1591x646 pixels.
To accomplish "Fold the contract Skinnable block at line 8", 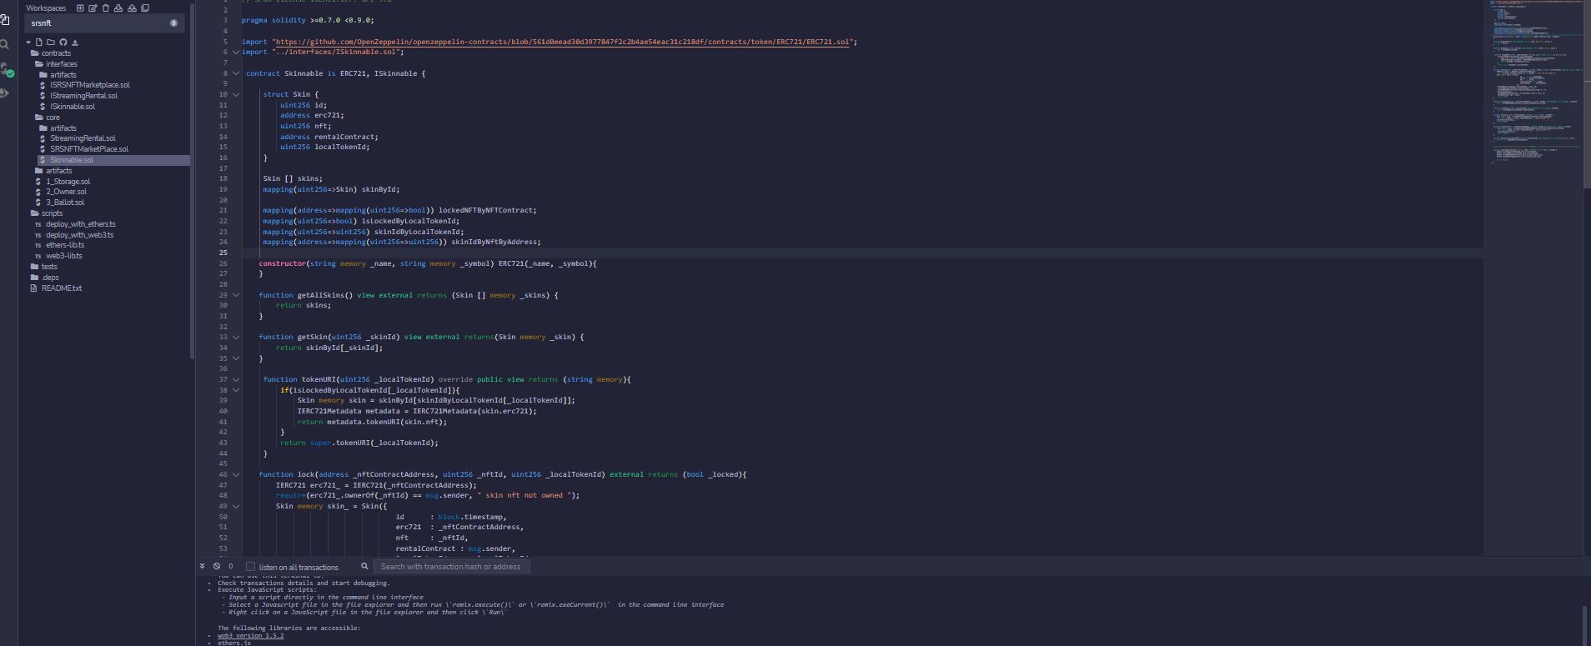I will [236, 73].
